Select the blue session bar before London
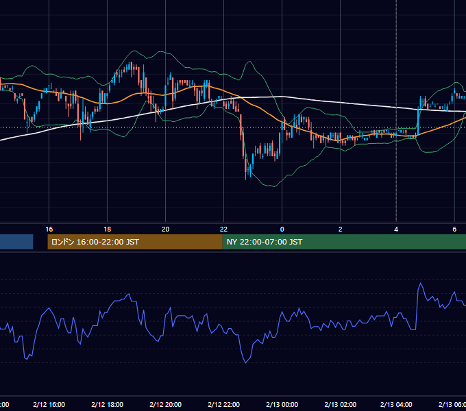Screen dimensions: 466x411 [16, 242]
